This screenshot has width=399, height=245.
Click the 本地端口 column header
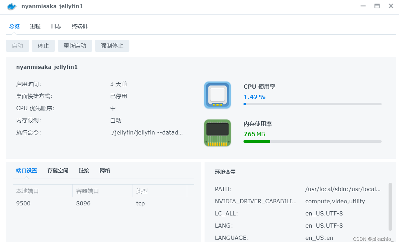click(43, 191)
